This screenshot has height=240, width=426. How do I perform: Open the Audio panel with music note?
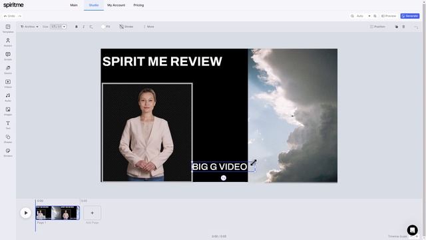(x=8, y=97)
